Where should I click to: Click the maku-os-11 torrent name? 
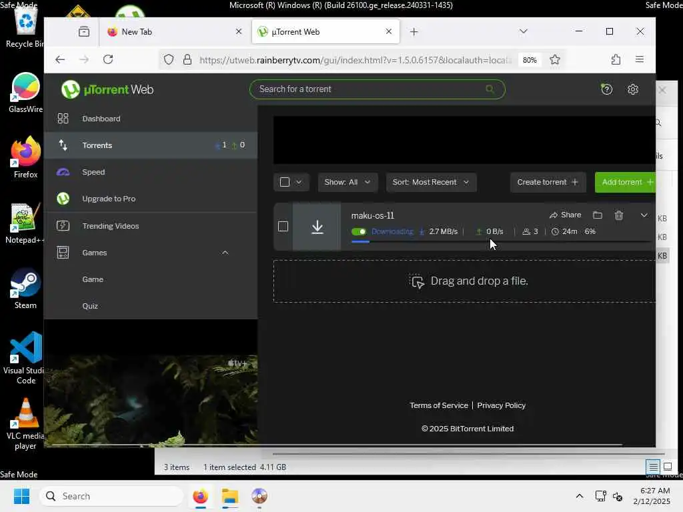[372, 215]
